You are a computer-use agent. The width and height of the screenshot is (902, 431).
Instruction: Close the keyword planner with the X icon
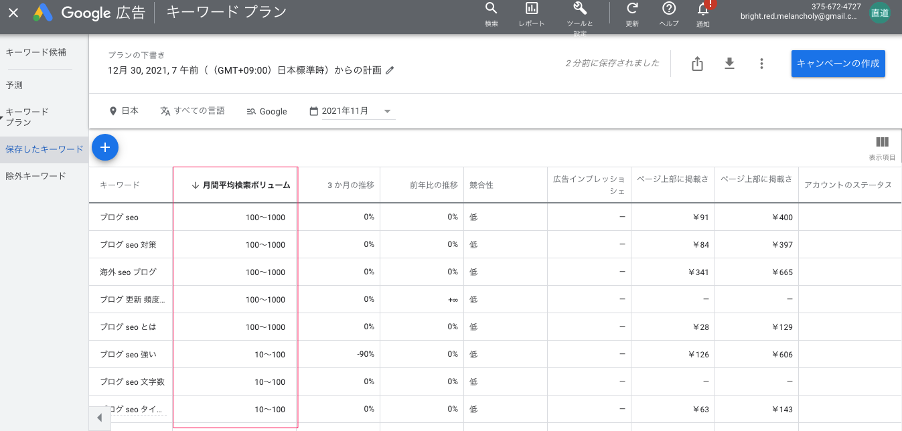click(13, 13)
